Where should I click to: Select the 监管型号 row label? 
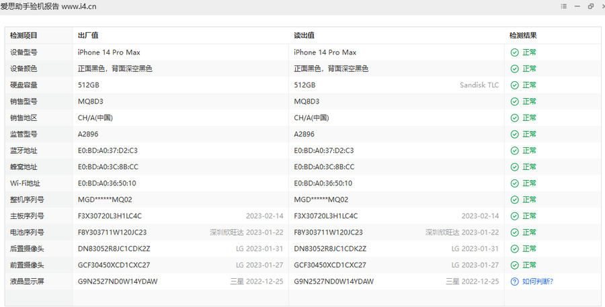pyautogui.click(x=24, y=134)
